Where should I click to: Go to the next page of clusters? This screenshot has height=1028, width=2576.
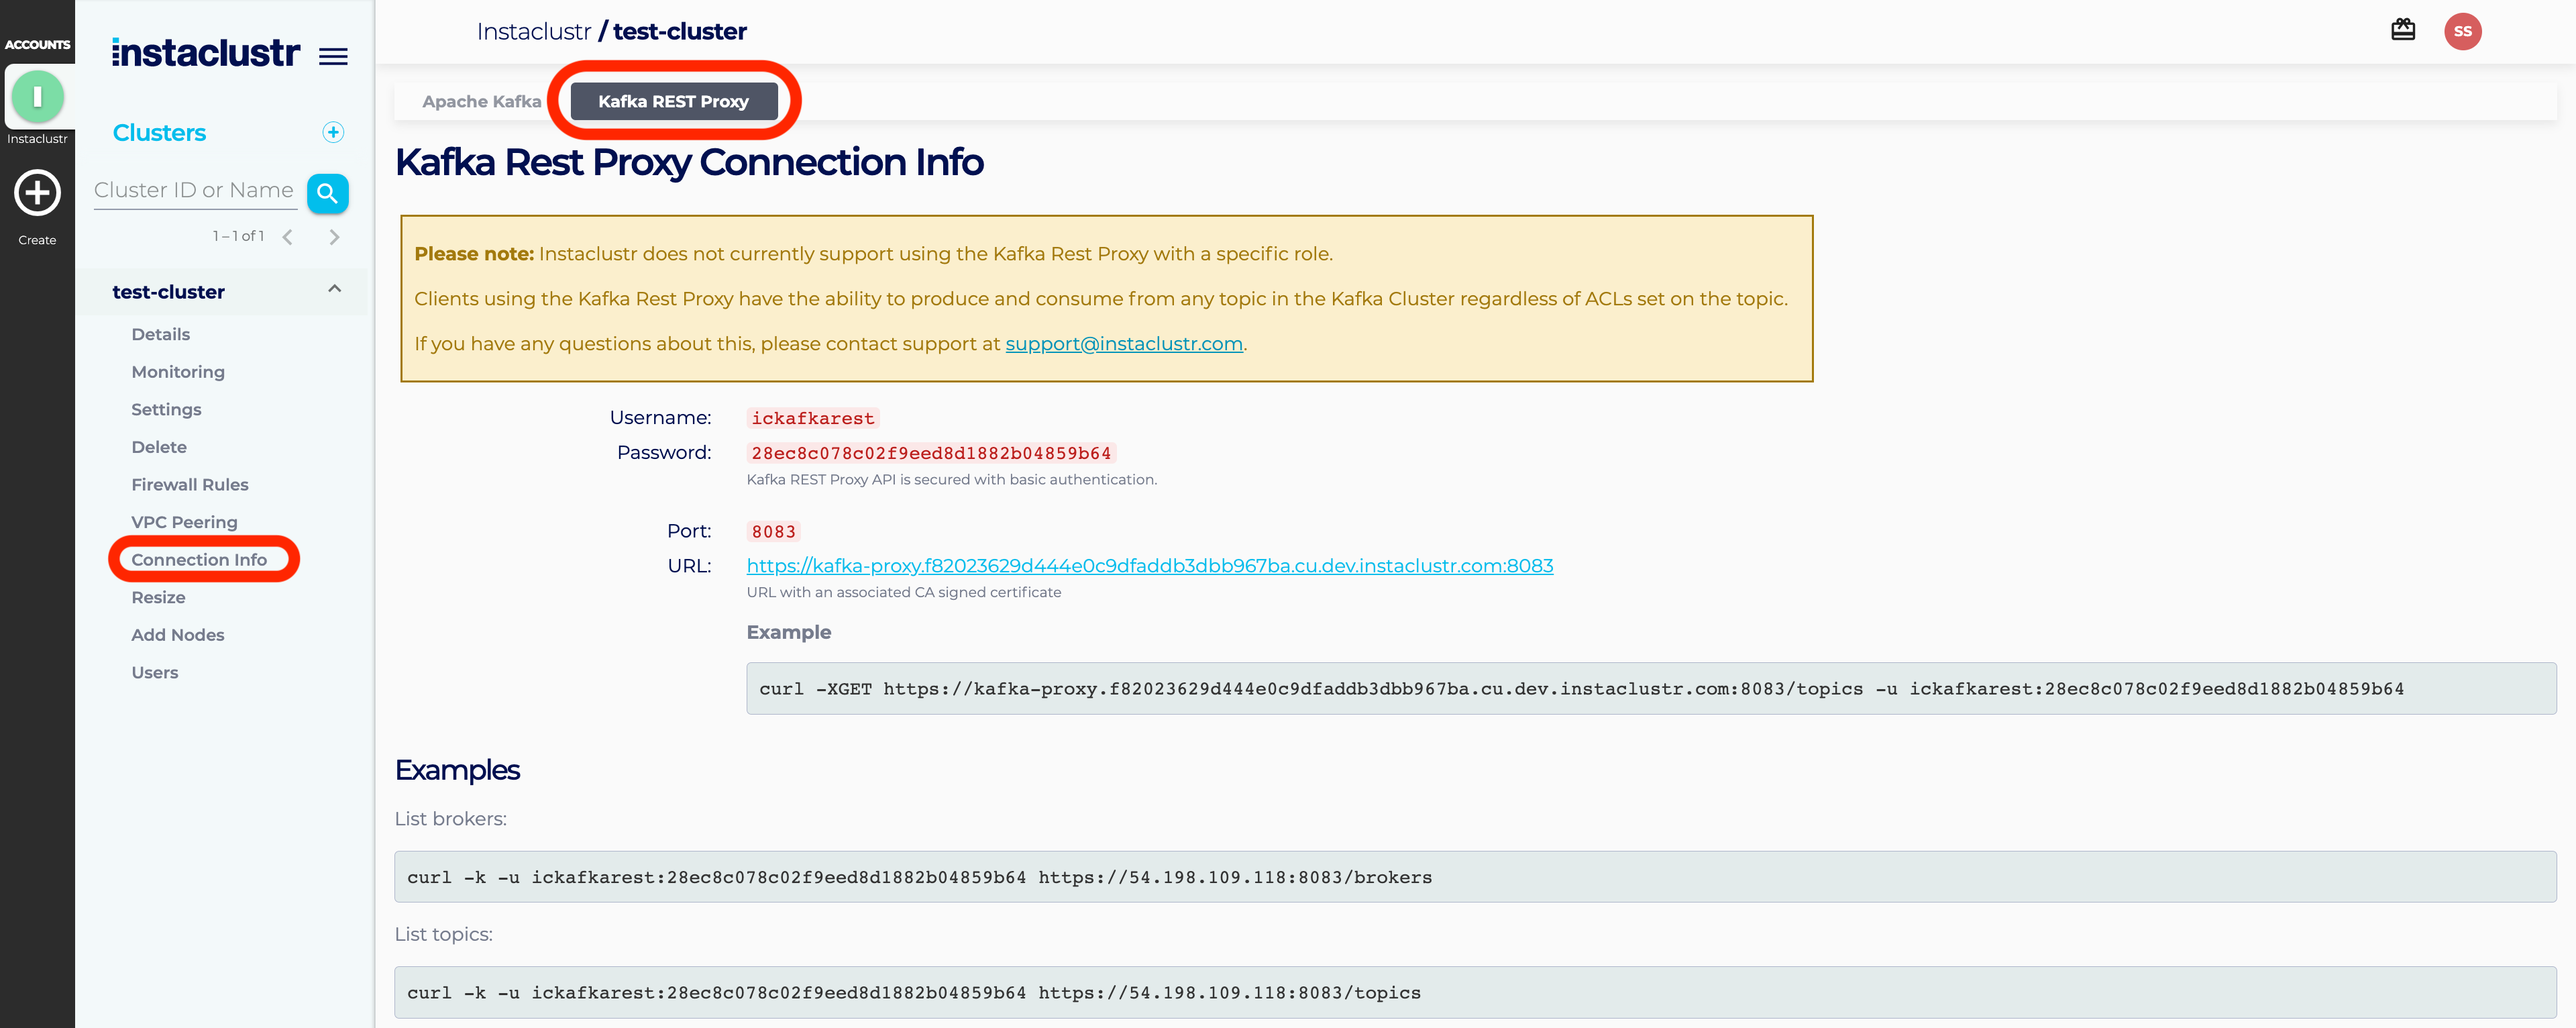334,237
